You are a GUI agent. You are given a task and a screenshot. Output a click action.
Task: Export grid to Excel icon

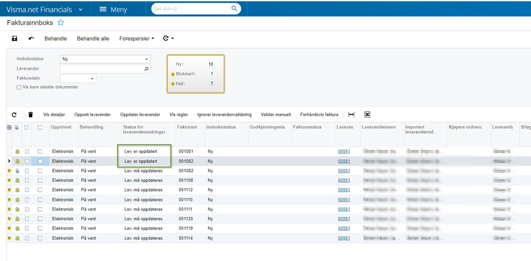click(368, 115)
